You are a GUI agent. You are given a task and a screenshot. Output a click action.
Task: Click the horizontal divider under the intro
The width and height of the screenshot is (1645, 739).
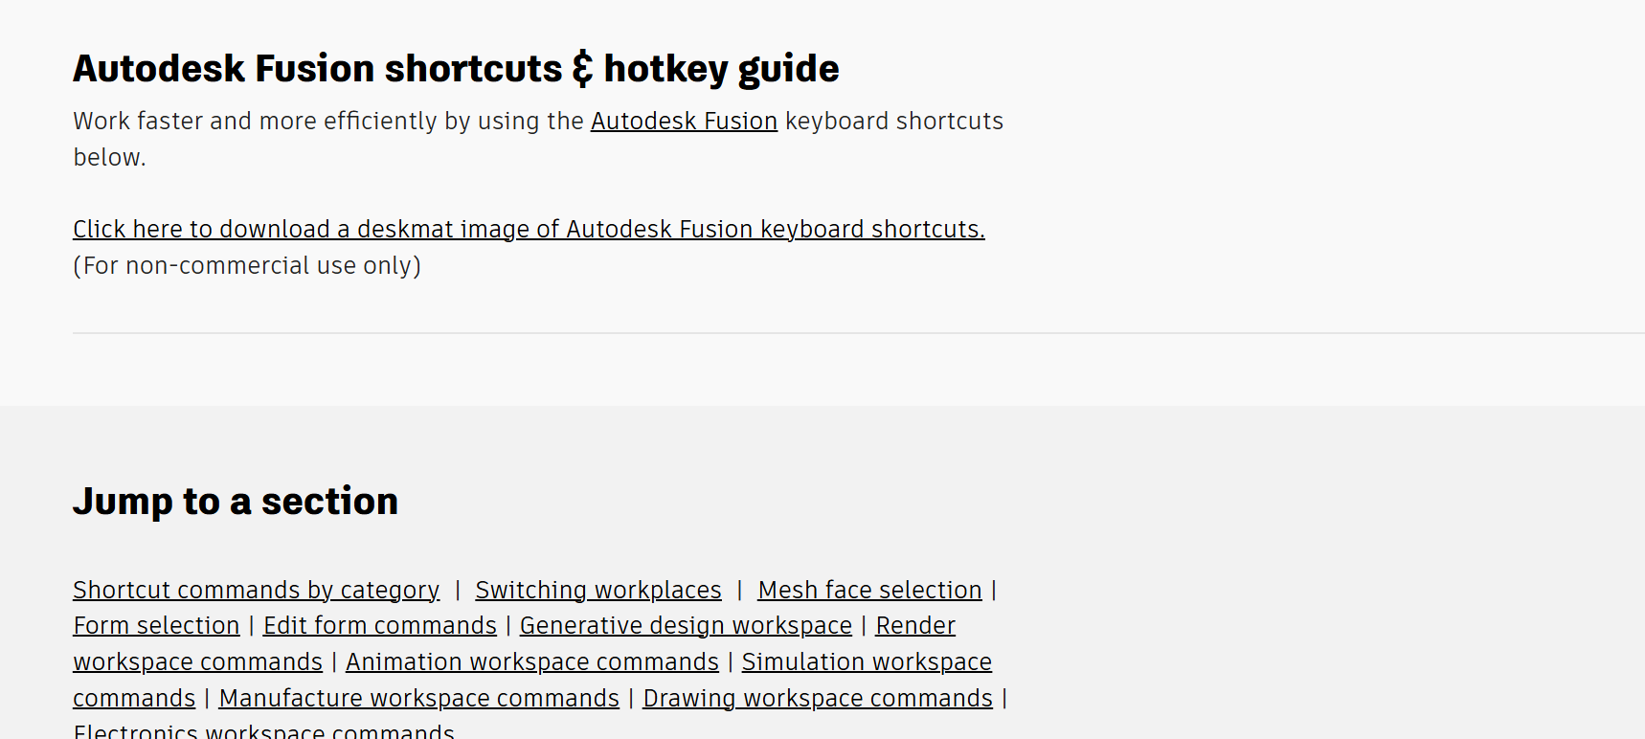click(859, 333)
